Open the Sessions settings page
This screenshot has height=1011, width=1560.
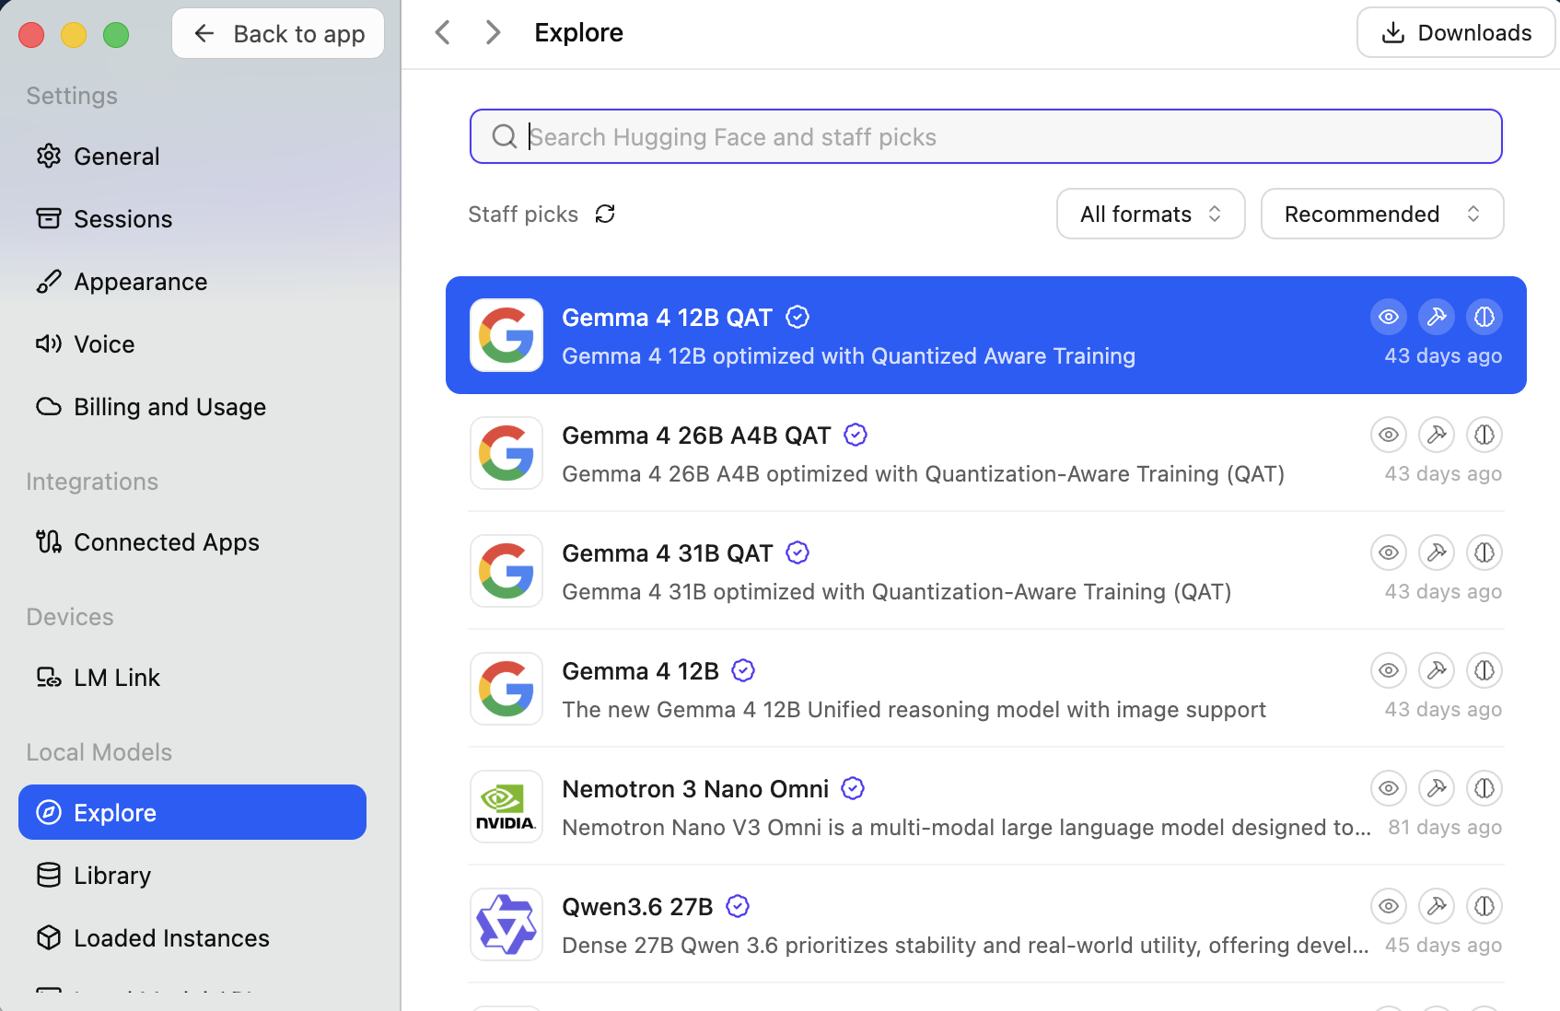[x=192, y=219]
